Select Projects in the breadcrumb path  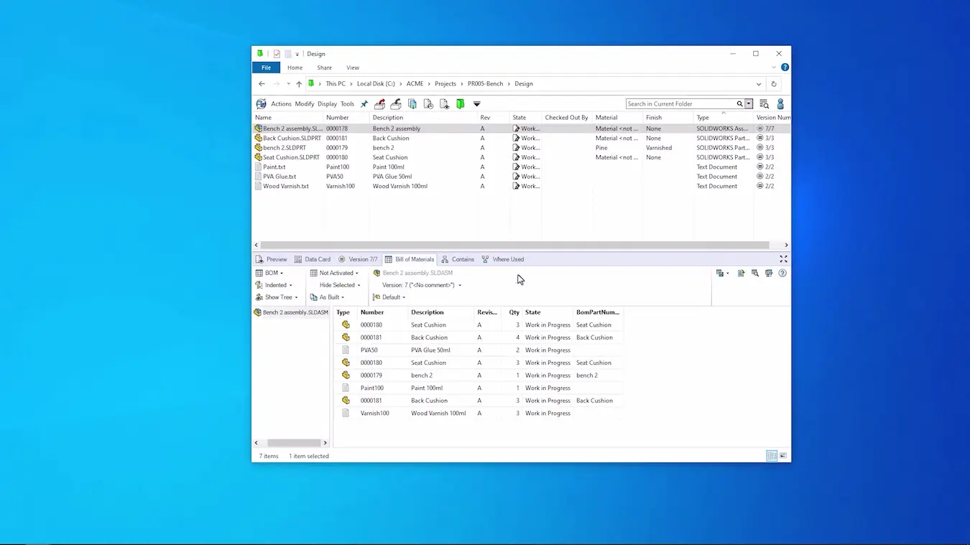[445, 83]
